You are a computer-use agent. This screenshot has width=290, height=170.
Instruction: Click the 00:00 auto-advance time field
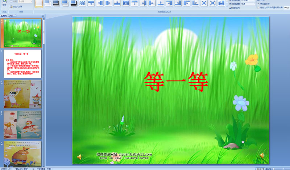(287, 8)
